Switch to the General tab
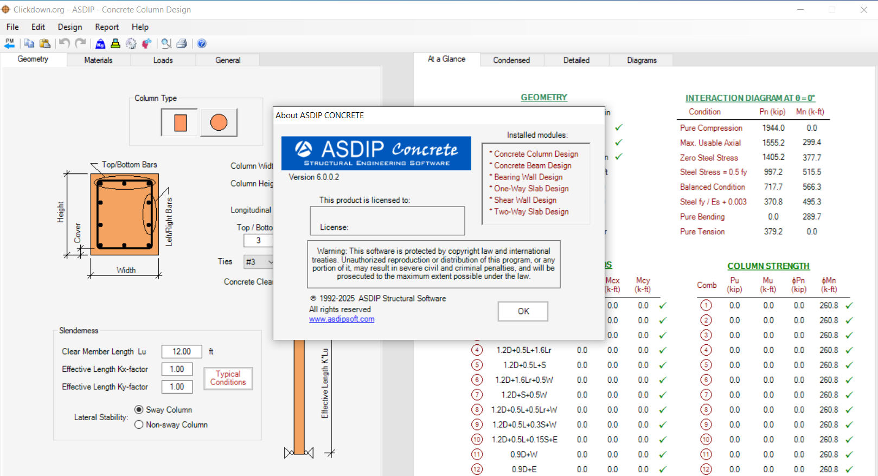Image resolution: width=878 pixels, height=476 pixels. 228,60
